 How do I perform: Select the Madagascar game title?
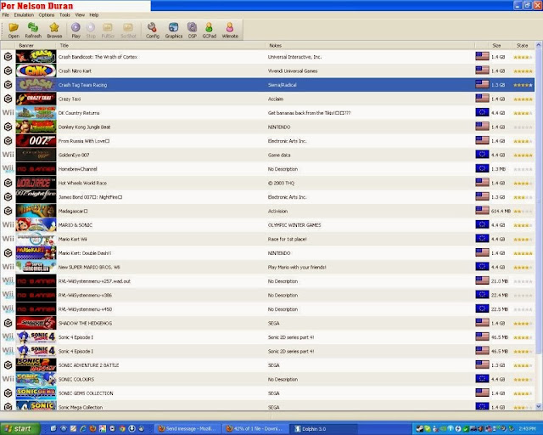[73, 211]
